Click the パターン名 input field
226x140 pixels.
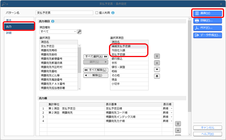coord(64,13)
